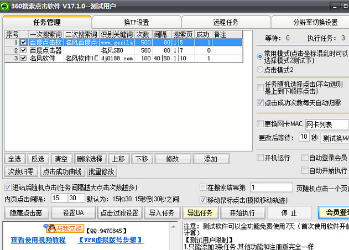This screenshot has height=250, width=349.
Task: Click the 设置UA button
Action: click(x=73, y=213)
